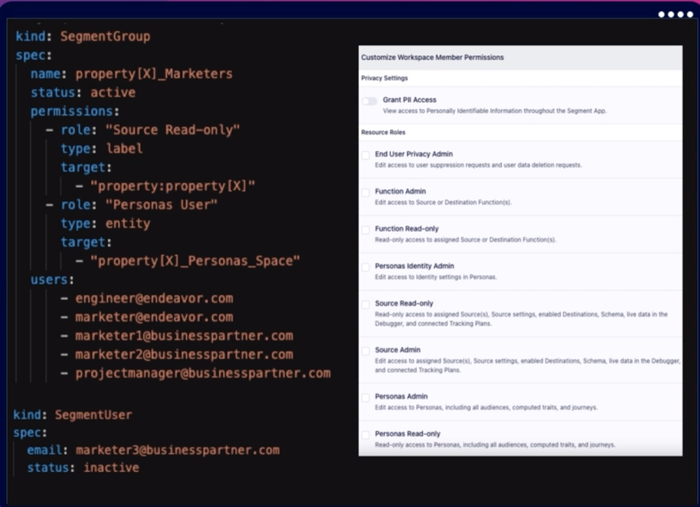Click the PII access description text
Image resolution: width=700 pixels, height=507 pixels.
point(495,111)
